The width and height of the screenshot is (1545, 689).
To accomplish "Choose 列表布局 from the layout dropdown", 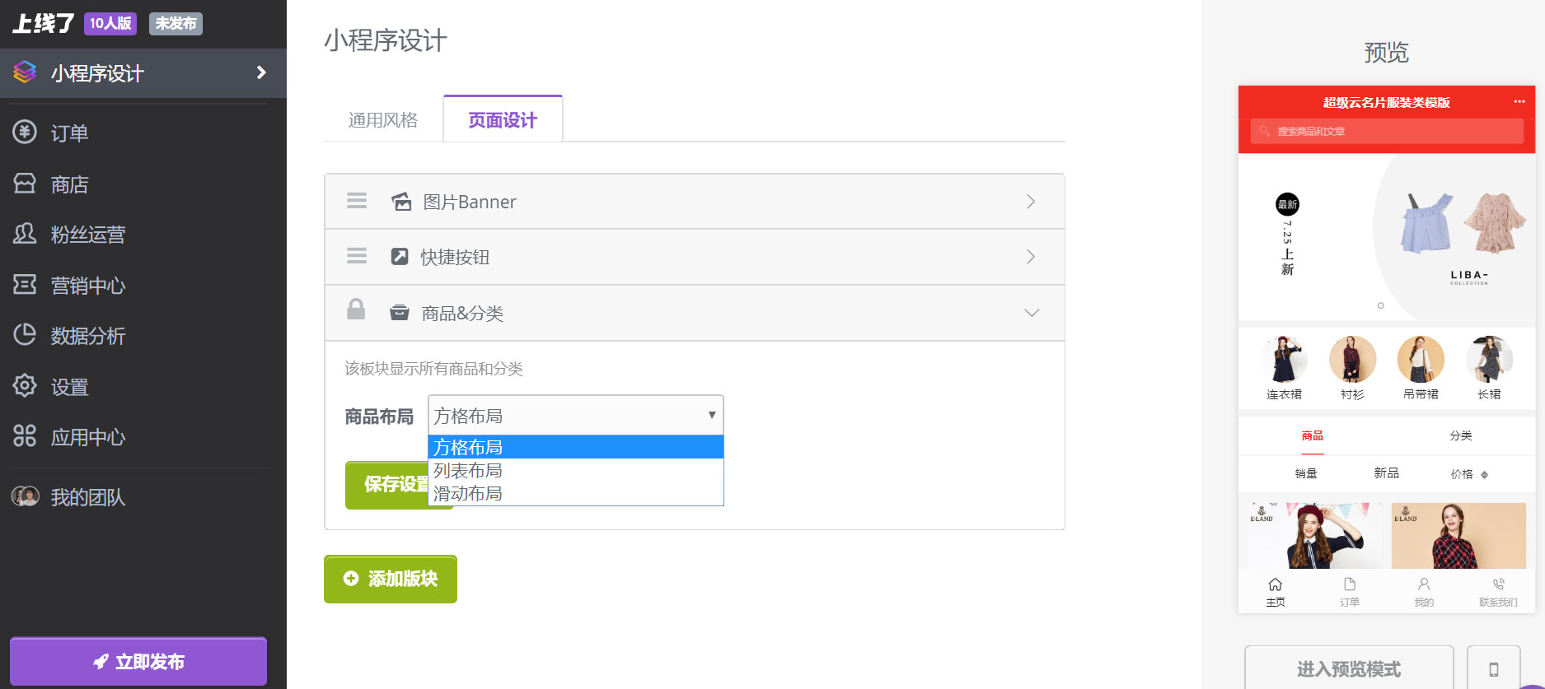I will point(468,471).
